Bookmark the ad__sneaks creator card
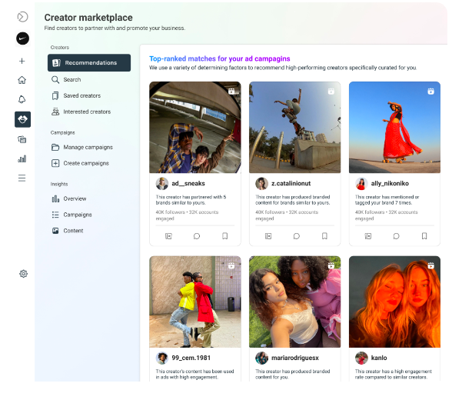Viewport: 472px width, 400px height. point(224,236)
